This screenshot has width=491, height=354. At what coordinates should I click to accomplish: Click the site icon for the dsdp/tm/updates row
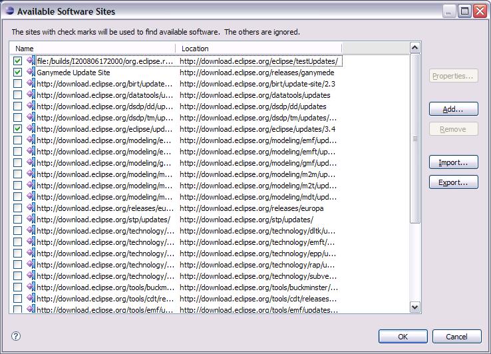tap(31, 117)
